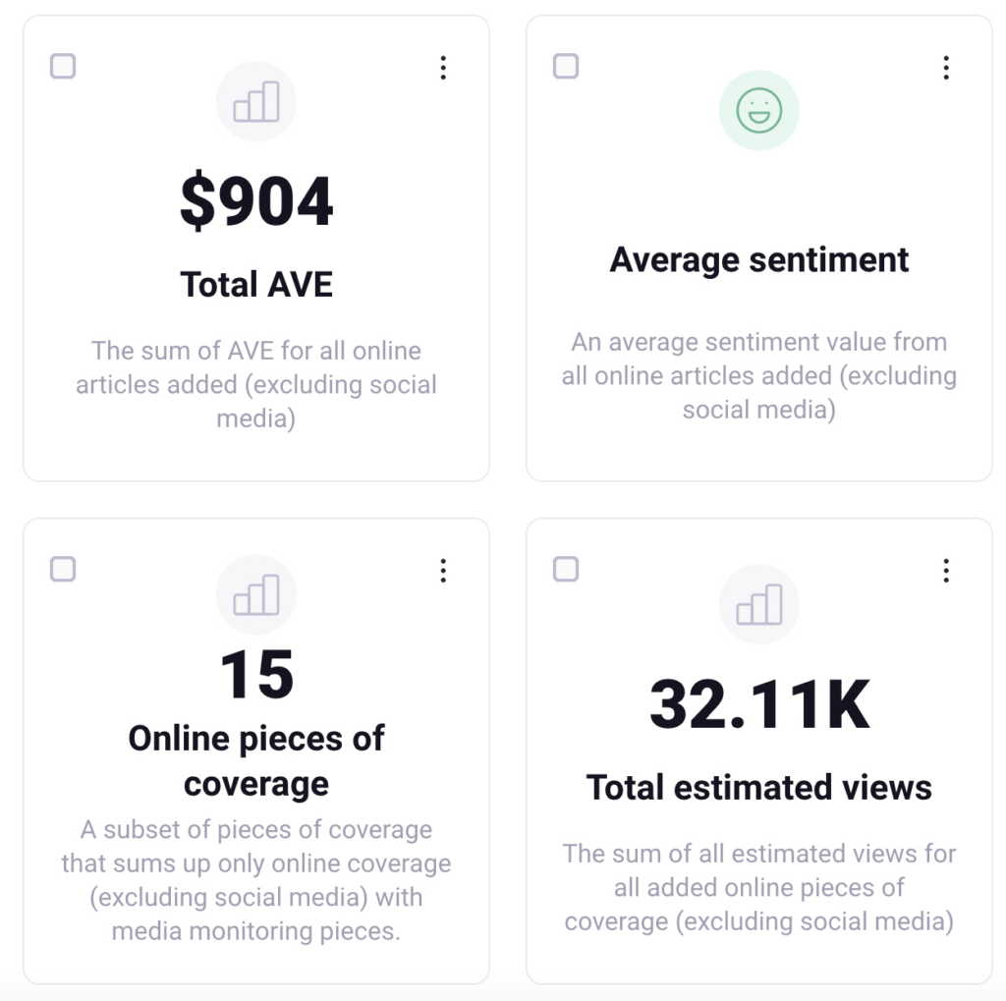Click the Total AVE description text
1006x1001 pixels.
point(256,384)
